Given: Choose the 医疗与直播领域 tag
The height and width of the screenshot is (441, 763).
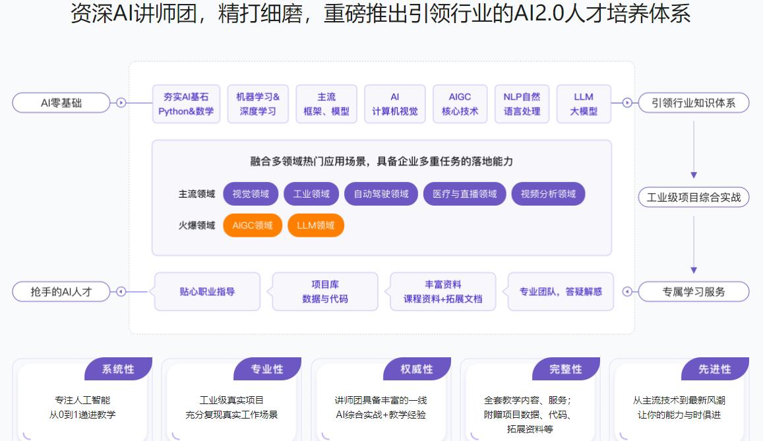Looking at the screenshot, I should [465, 194].
